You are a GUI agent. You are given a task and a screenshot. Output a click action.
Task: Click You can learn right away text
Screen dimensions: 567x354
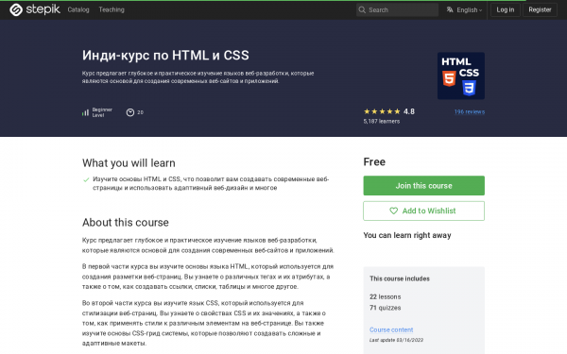point(407,235)
